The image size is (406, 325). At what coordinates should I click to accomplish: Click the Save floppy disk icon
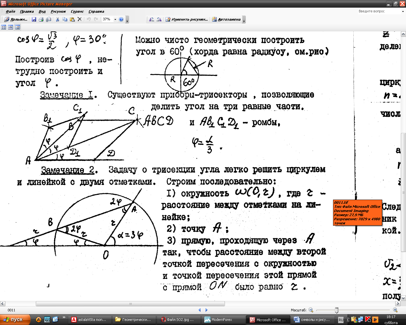[x=34, y=19]
